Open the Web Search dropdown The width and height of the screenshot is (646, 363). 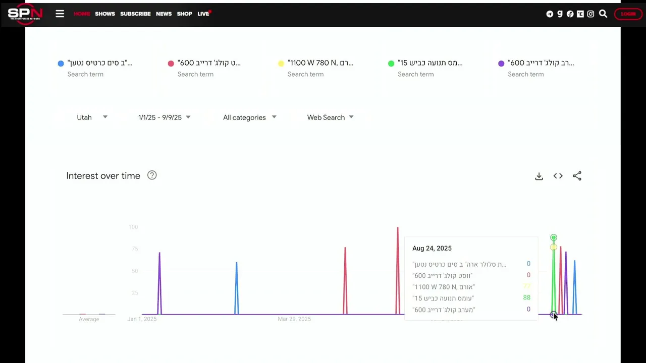(330, 117)
